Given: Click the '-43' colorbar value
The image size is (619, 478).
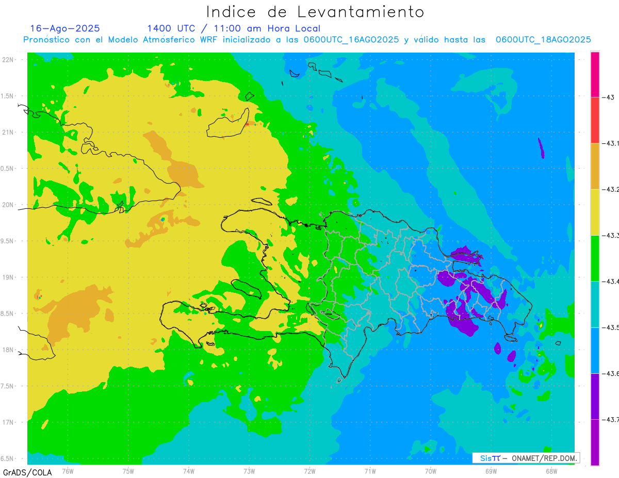Looking at the screenshot, I should 608,97.
